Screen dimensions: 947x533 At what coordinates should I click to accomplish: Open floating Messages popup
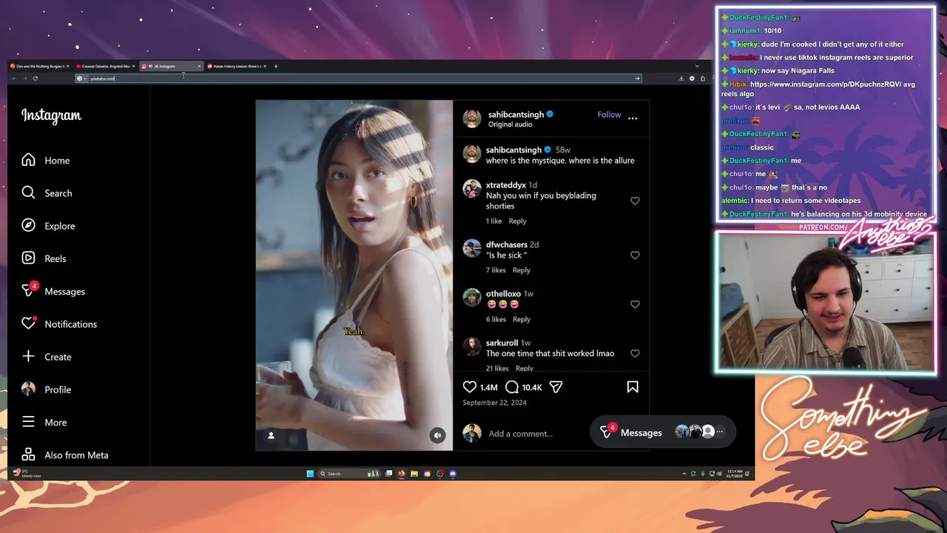coord(663,432)
